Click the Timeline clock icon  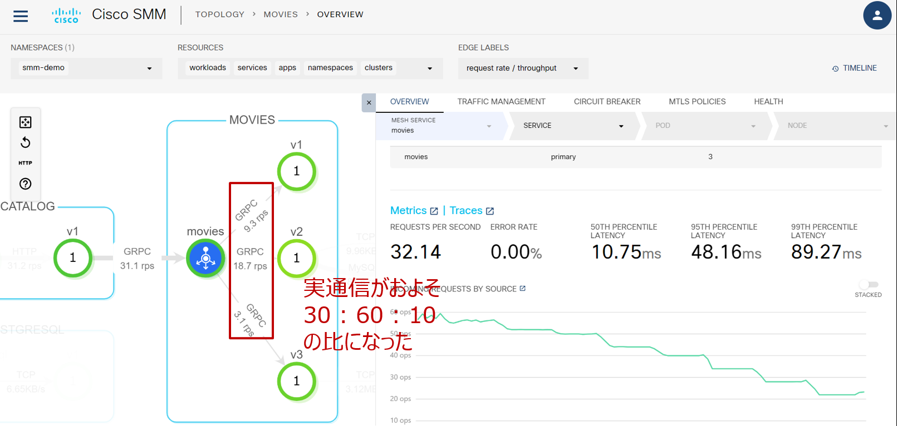tap(835, 68)
